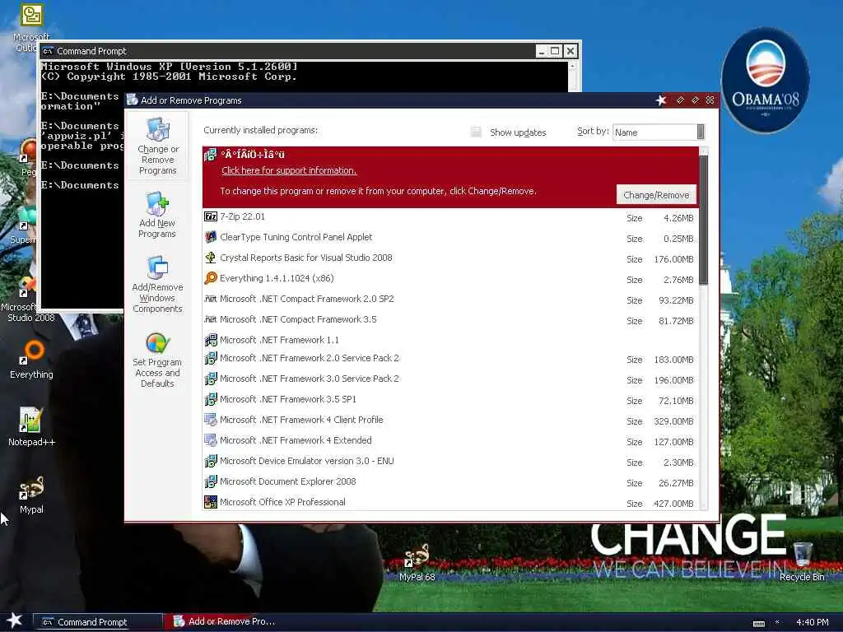The width and height of the screenshot is (843, 632).
Task: Open Set Program Access and Defaults
Action: 157,360
